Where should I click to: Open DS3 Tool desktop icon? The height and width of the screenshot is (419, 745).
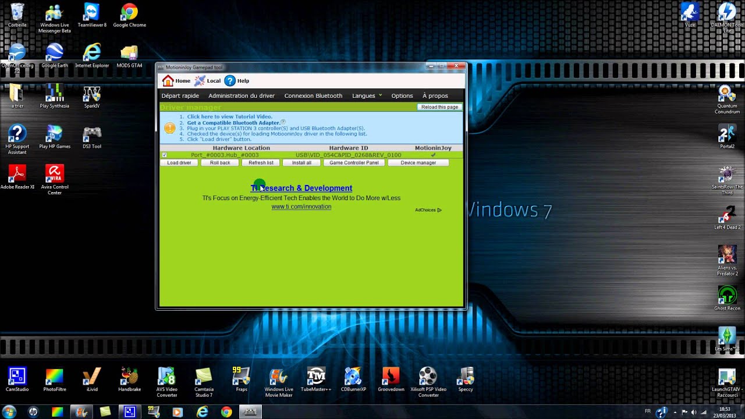point(92,137)
